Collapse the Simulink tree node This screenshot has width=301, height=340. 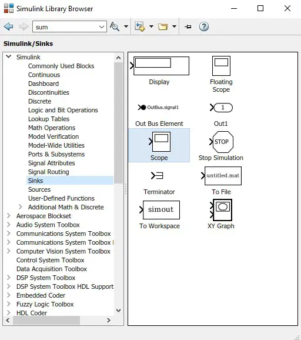(9, 57)
